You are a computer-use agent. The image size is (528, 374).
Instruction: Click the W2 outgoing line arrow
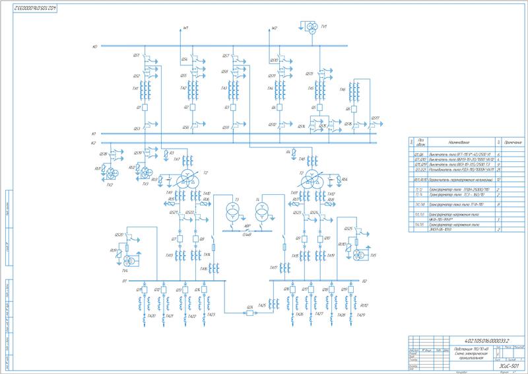(269, 30)
